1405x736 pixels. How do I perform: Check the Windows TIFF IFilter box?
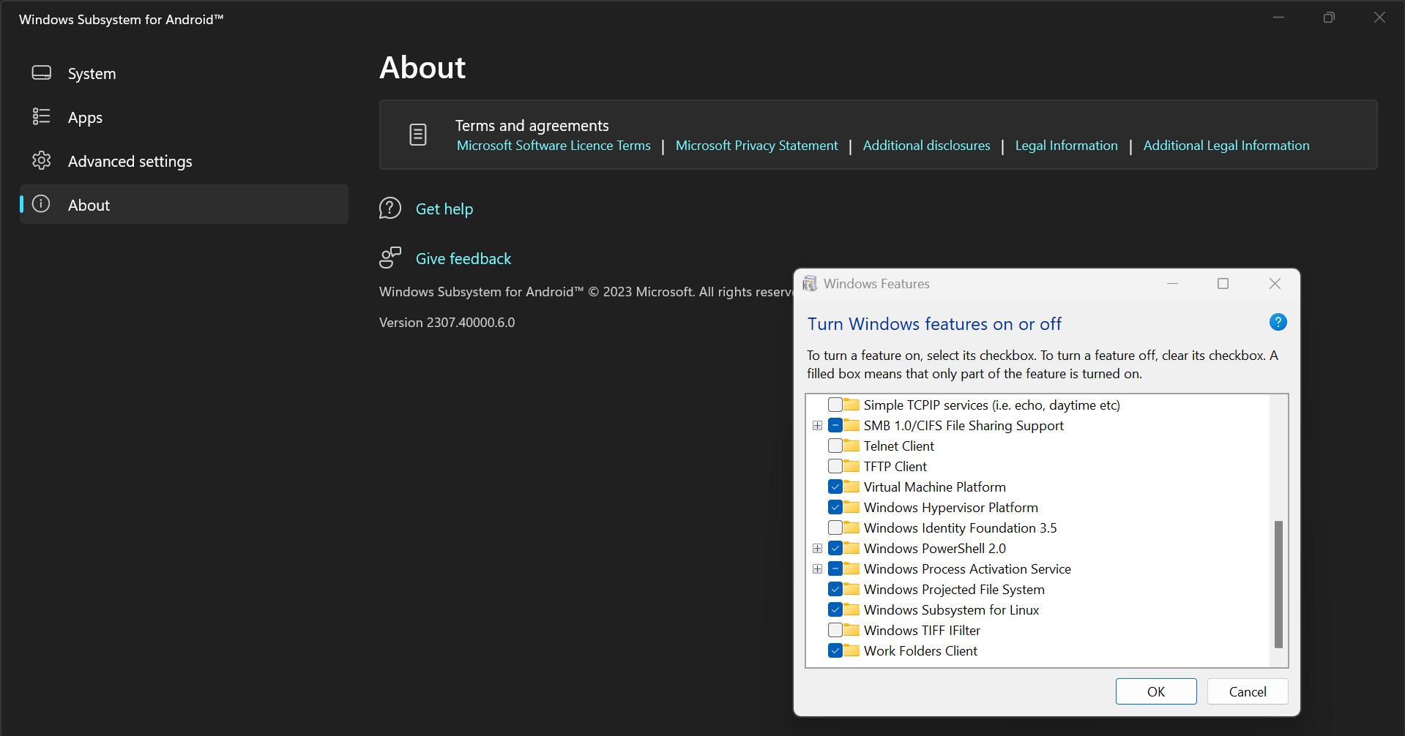(x=835, y=630)
